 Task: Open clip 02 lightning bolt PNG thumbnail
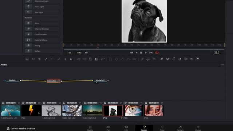(31, 111)
